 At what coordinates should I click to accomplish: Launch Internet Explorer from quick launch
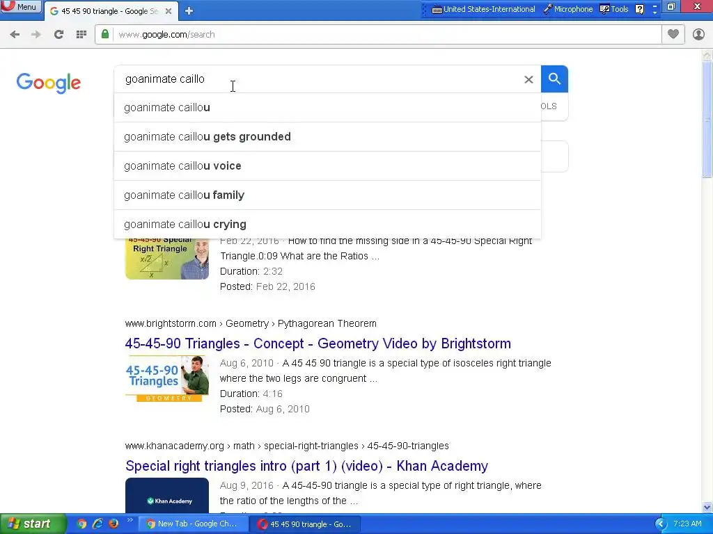97,524
